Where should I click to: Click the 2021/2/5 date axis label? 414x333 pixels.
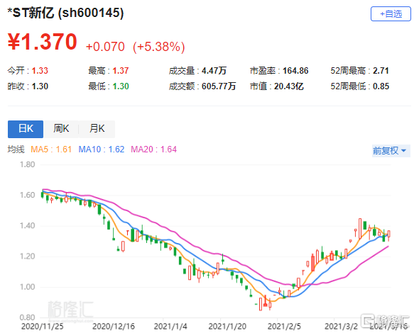[x=284, y=327]
